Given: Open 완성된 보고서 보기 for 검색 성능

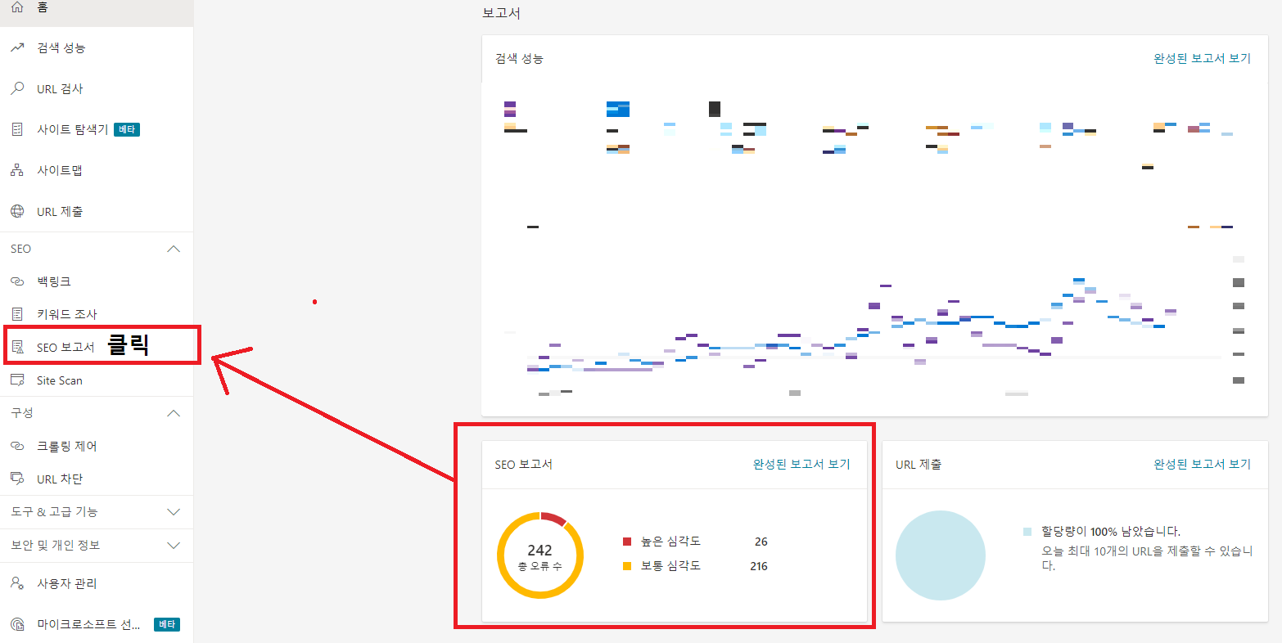Looking at the screenshot, I should pos(1202,59).
